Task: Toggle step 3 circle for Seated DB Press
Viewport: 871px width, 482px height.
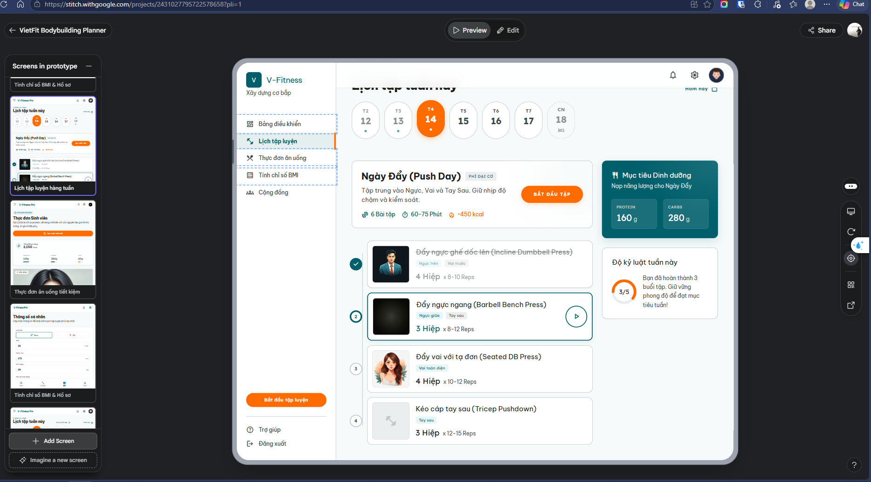Action: pos(356,369)
